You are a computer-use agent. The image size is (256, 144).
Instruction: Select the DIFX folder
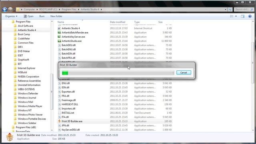pyautogui.click(x=20, y=47)
